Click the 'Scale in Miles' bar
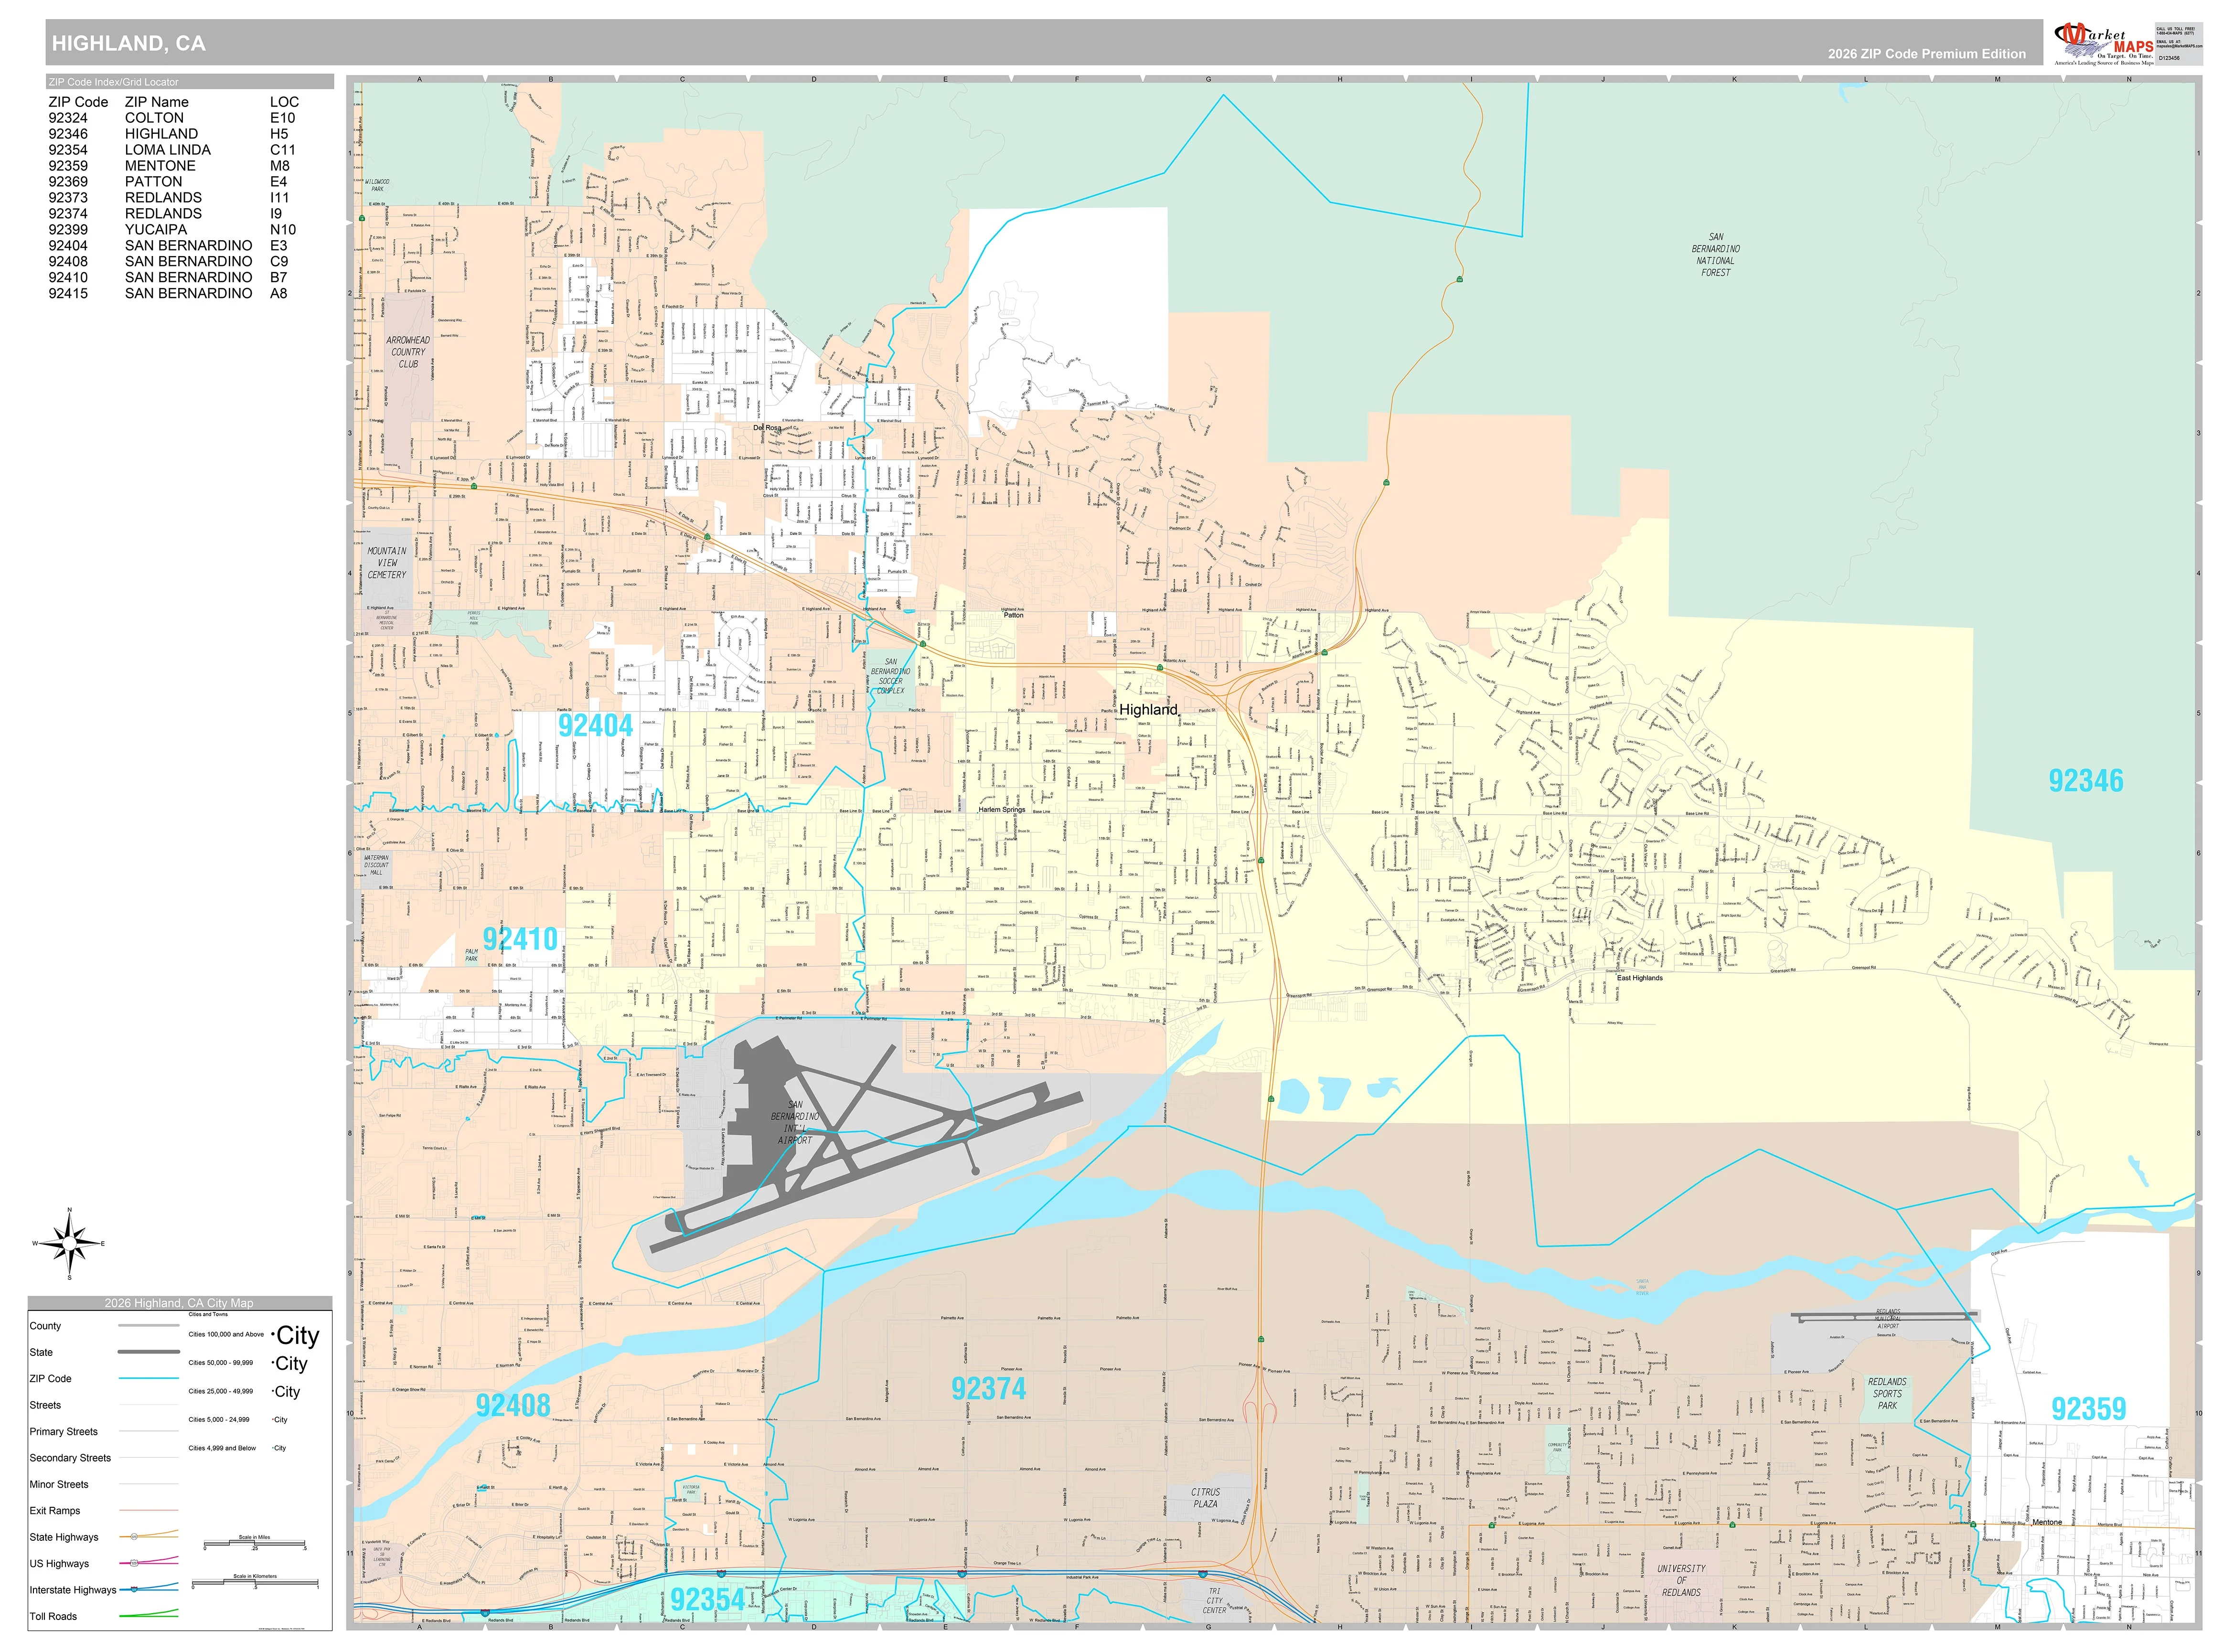Viewport: 2234px width, 1652px height. pyautogui.click(x=254, y=1544)
